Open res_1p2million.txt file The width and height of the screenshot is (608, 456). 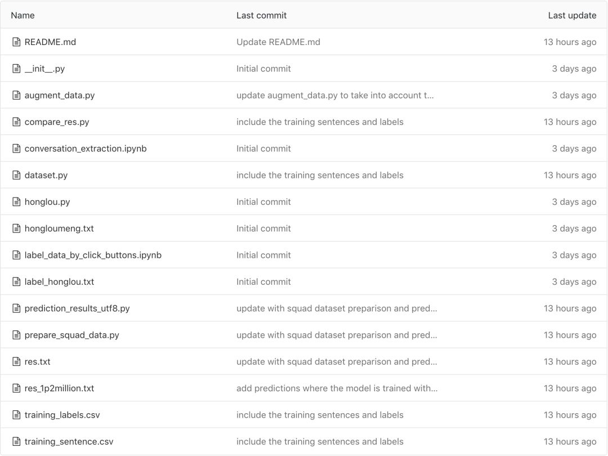click(x=60, y=388)
